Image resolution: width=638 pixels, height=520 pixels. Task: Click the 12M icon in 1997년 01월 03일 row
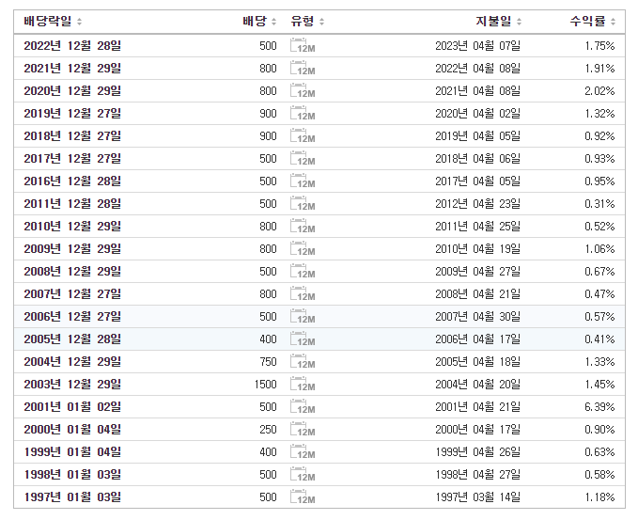(303, 497)
